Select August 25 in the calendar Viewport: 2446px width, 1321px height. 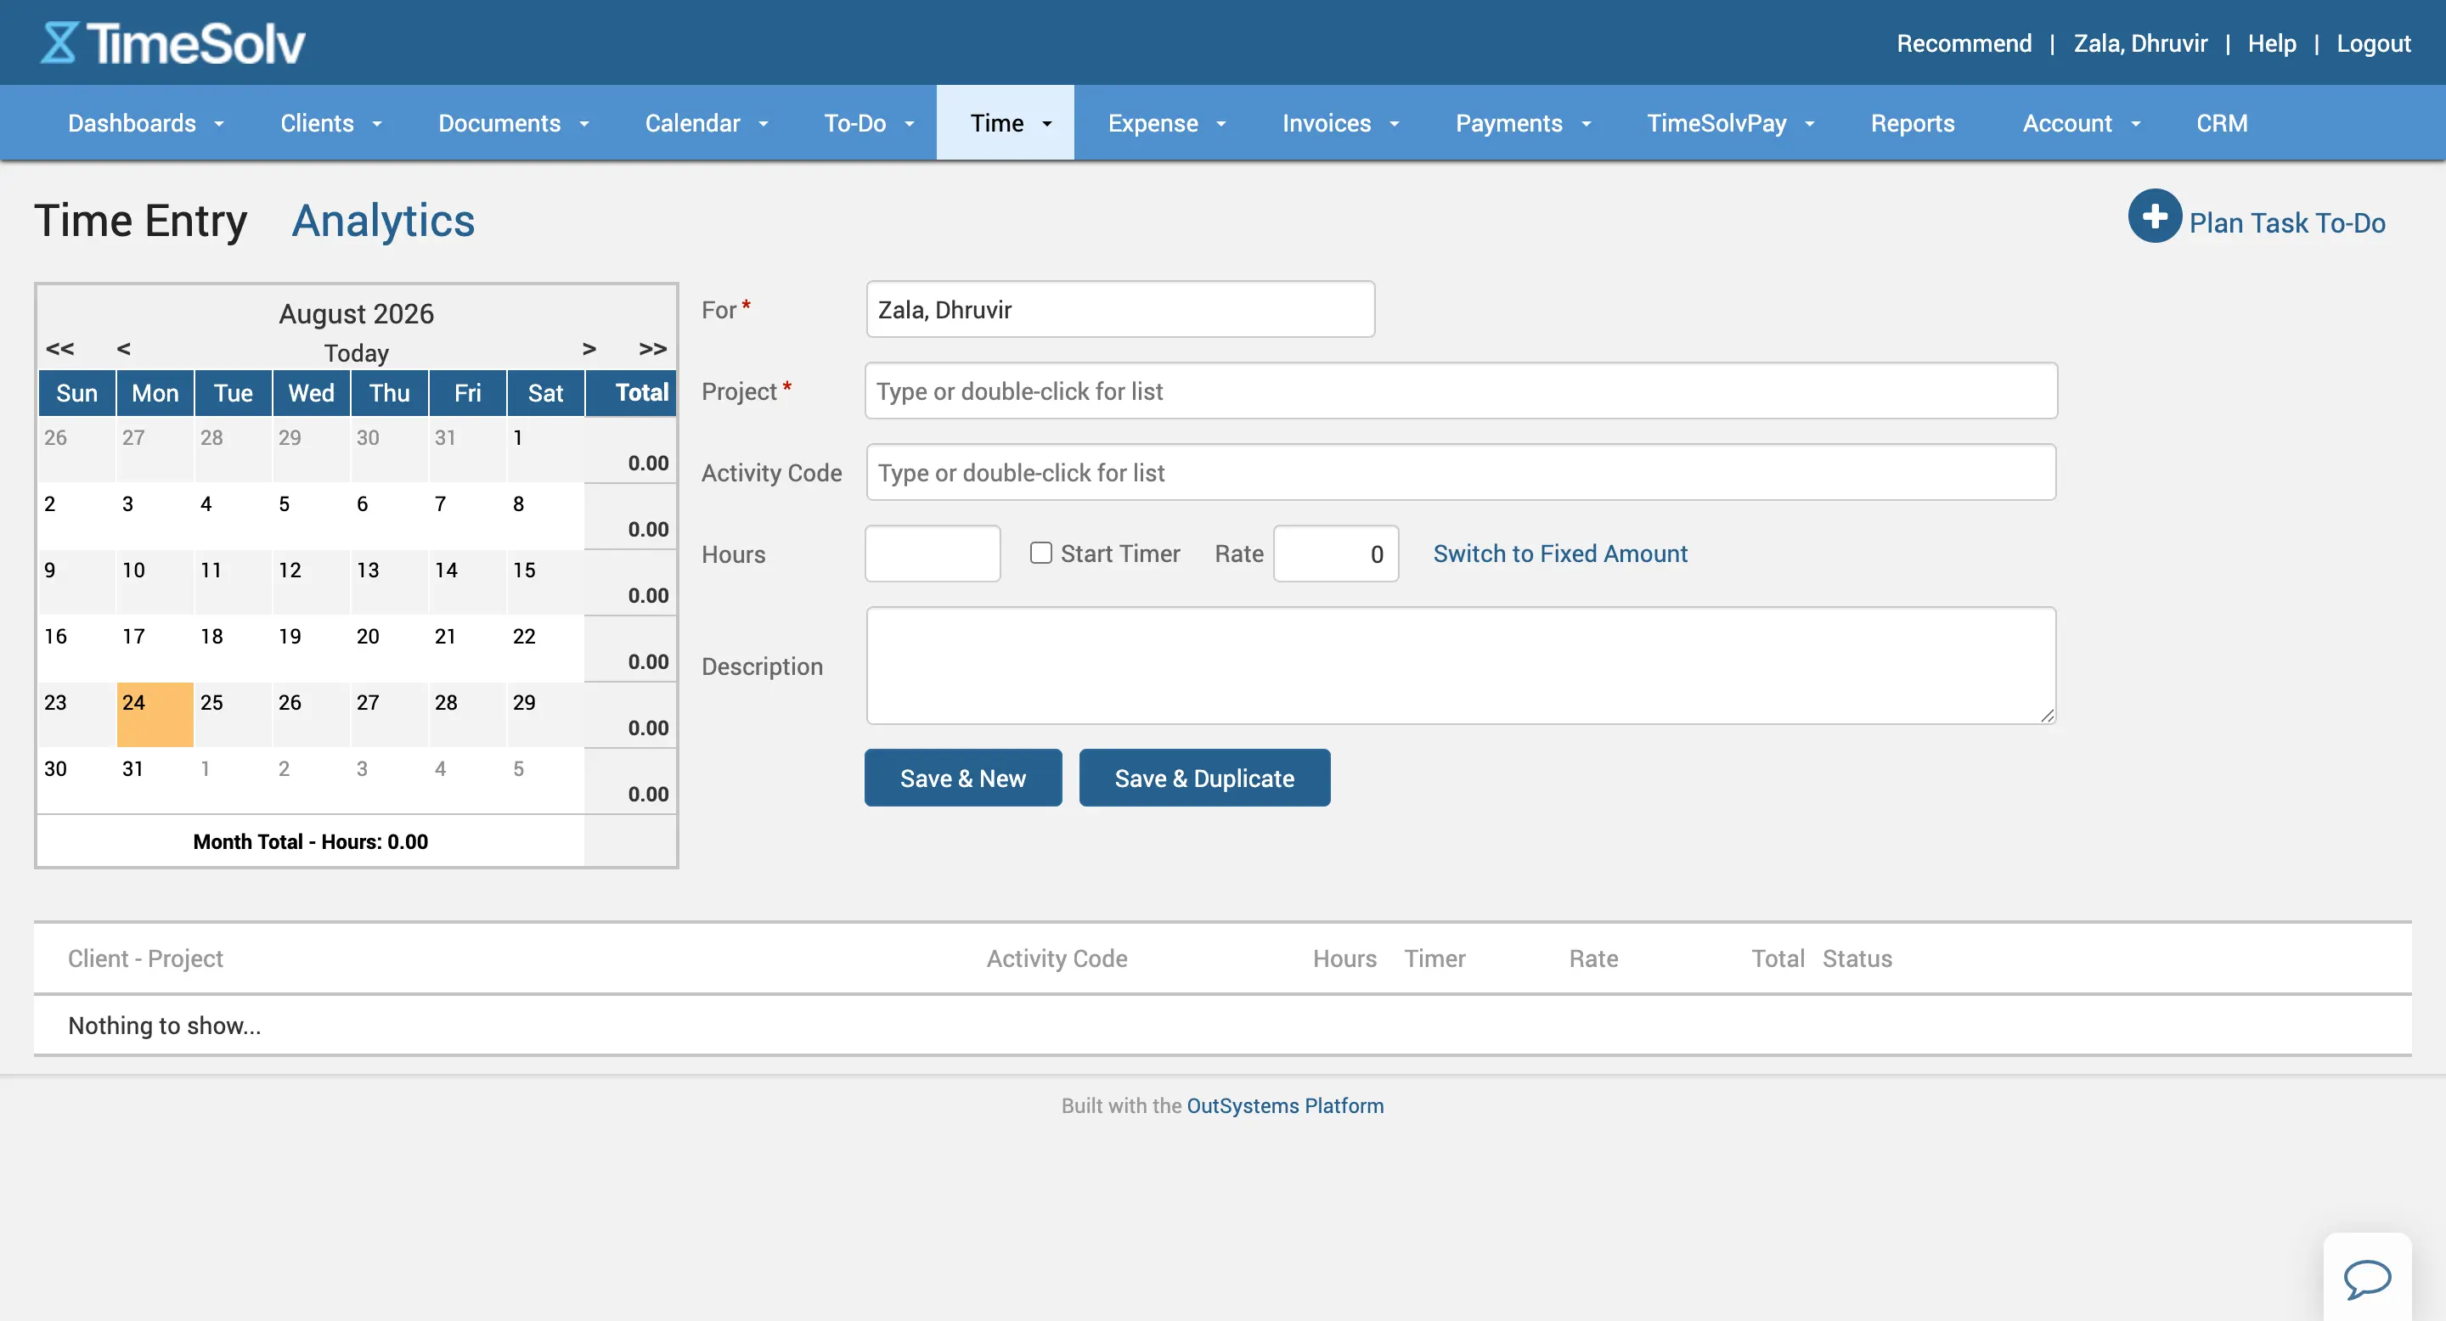[234, 715]
